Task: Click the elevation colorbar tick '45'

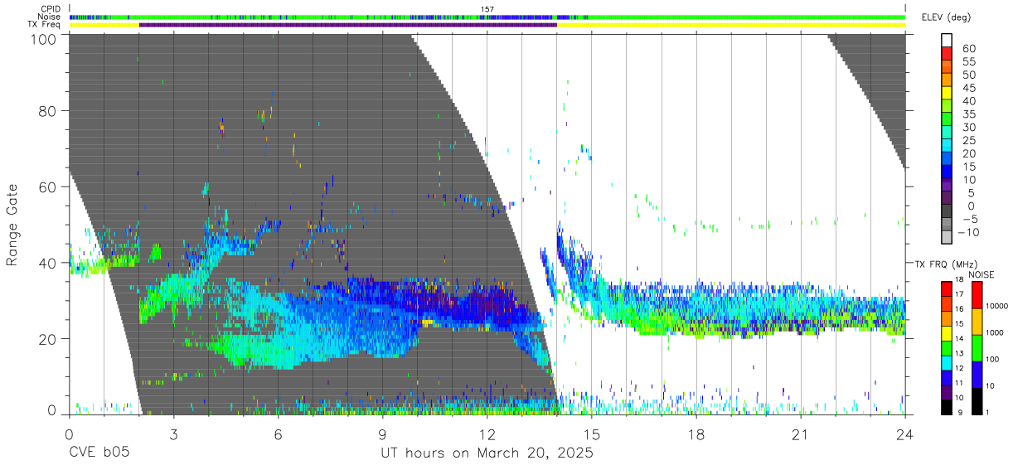Action: pyautogui.click(x=967, y=89)
